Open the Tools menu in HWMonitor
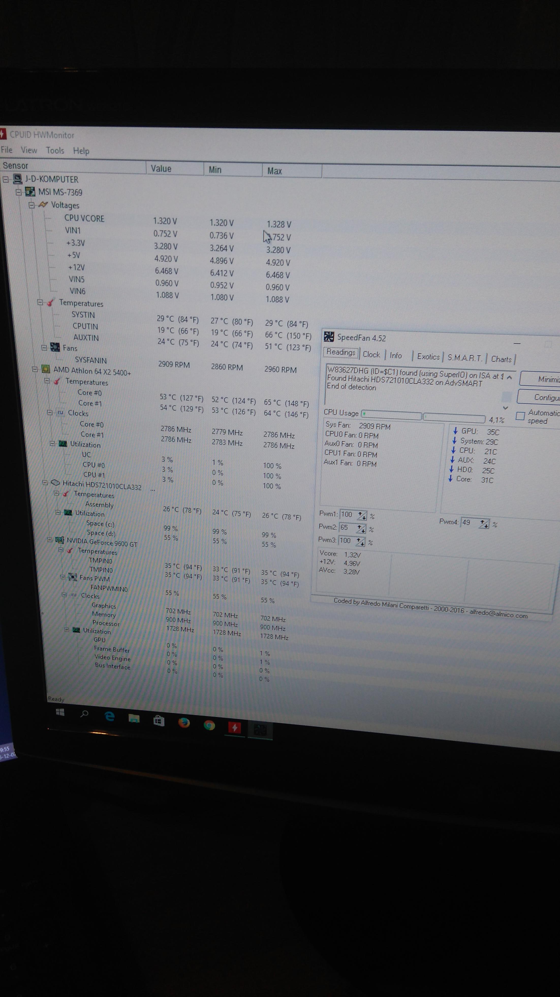Screen dimensions: 560x997 tap(55, 151)
